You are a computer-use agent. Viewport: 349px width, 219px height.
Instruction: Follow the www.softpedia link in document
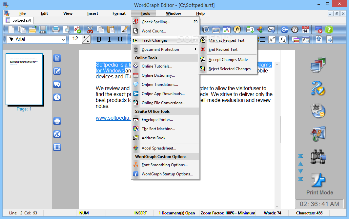113,118
